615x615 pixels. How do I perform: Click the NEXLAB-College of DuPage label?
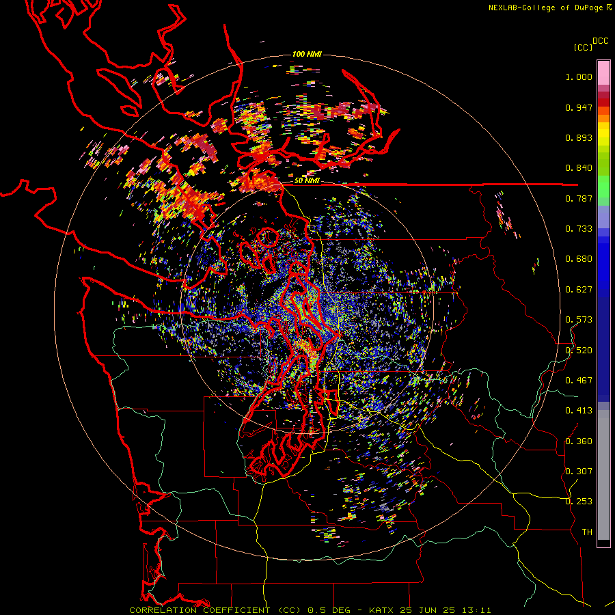[546, 8]
